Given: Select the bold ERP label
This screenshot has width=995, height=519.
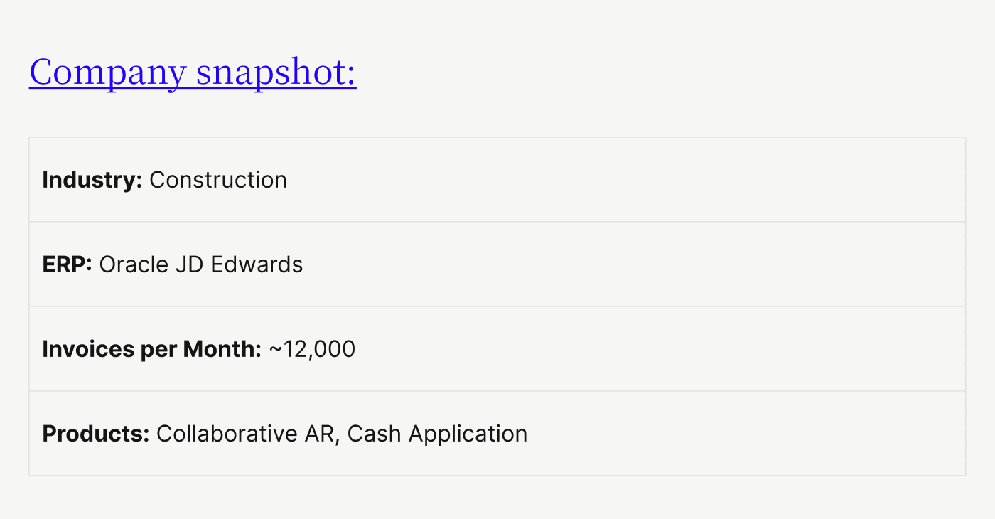Looking at the screenshot, I should coord(67,264).
